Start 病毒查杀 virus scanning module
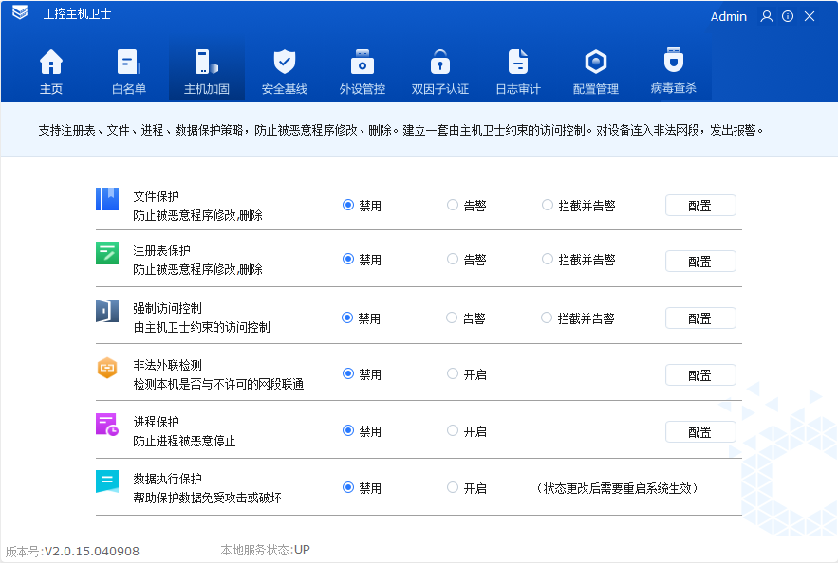Screen dimensions: 838x563 [x=674, y=68]
